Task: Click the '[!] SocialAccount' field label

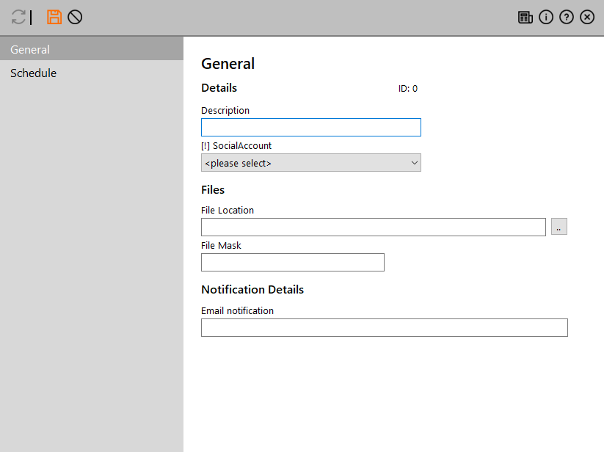Action: coord(236,146)
